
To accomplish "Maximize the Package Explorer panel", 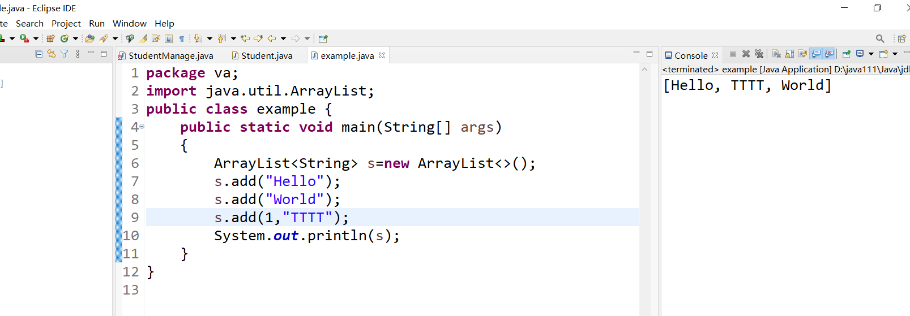I will coord(104,54).
